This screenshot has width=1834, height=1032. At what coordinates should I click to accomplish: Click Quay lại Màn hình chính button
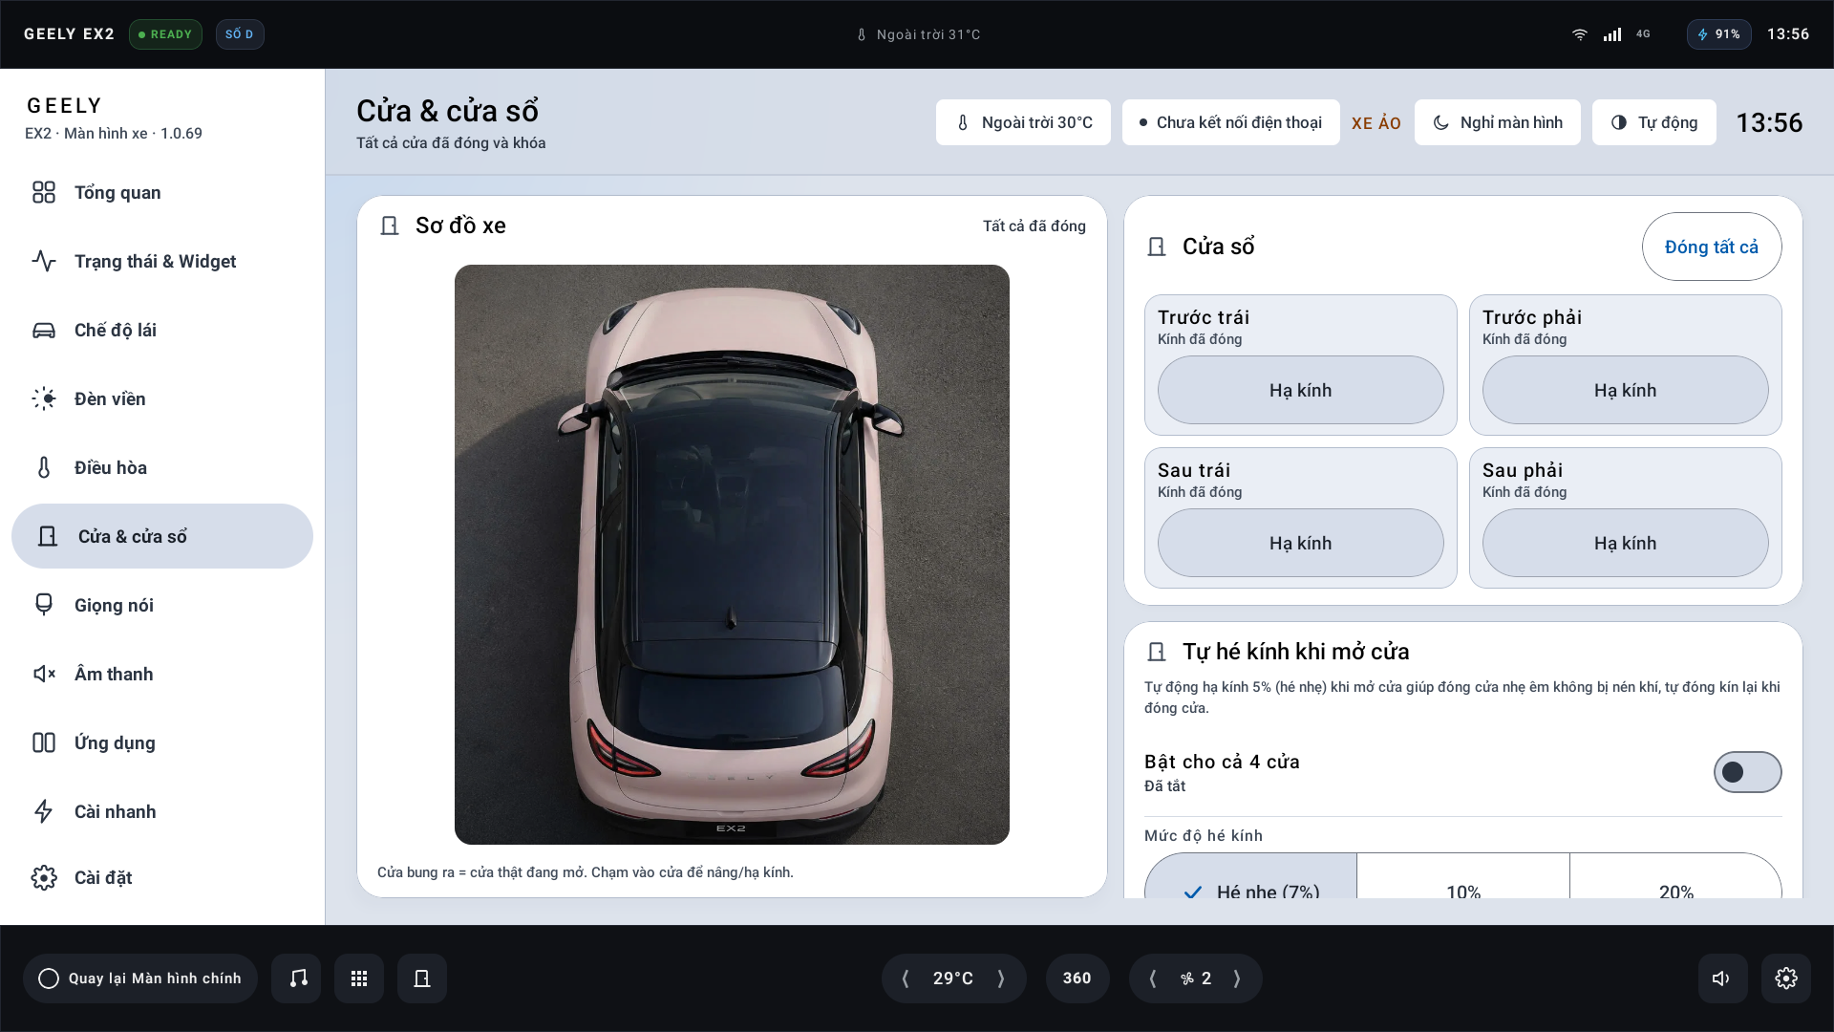tap(140, 978)
